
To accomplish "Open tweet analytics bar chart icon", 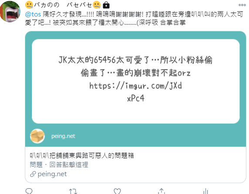I will pyautogui.click(x=205, y=191).
